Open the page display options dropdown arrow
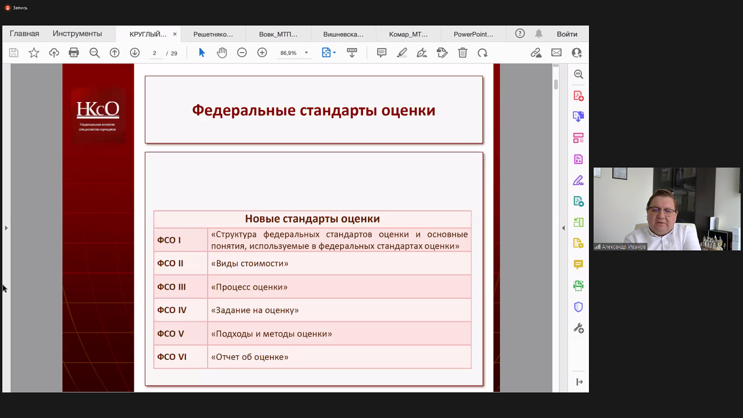743x418 pixels. (335, 52)
